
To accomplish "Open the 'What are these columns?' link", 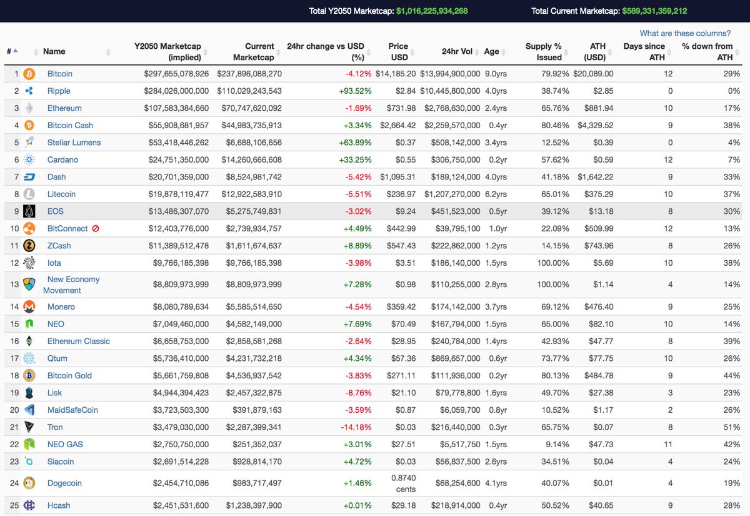I will (x=685, y=33).
